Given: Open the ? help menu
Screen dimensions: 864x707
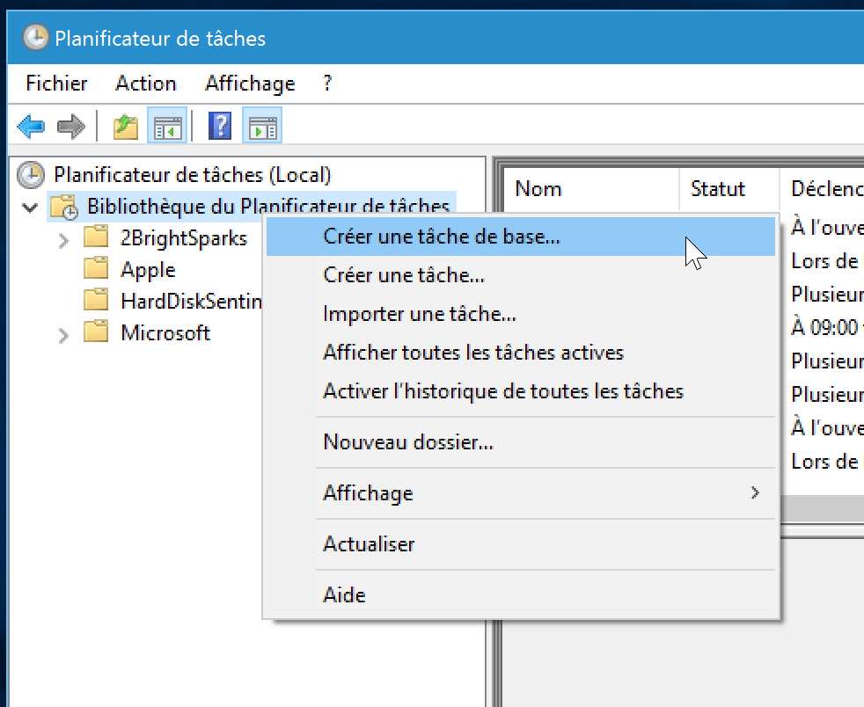Looking at the screenshot, I should point(327,84).
